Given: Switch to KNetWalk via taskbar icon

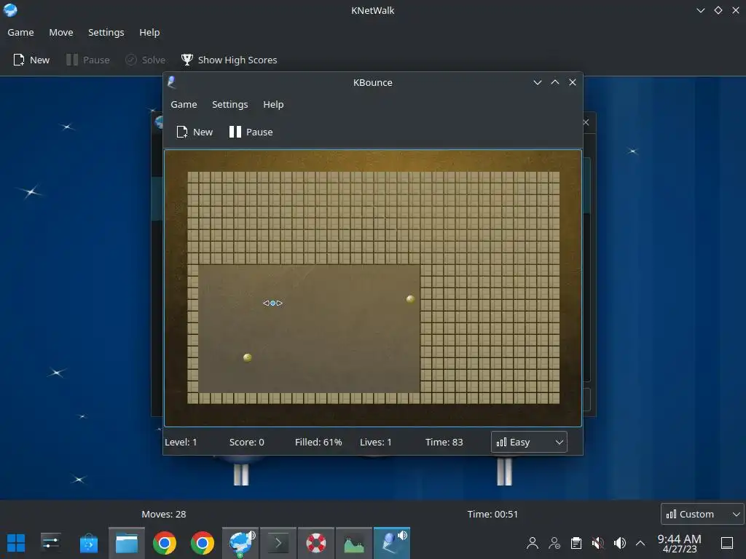Looking at the screenshot, I should pyautogui.click(x=240, y=543).
